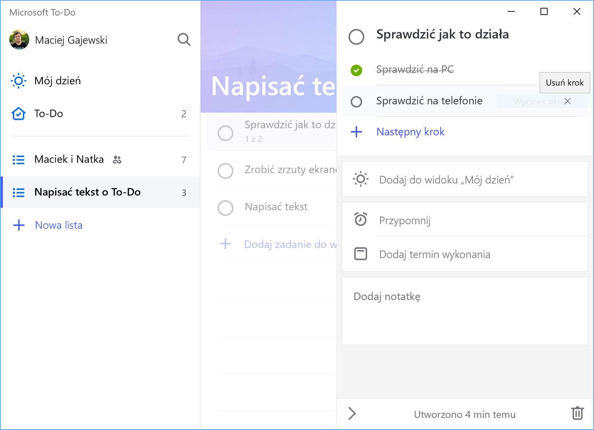Click plus icon beside Następny krok
The height and width of the screenshot is (430, 594).
tap(356, 132)
